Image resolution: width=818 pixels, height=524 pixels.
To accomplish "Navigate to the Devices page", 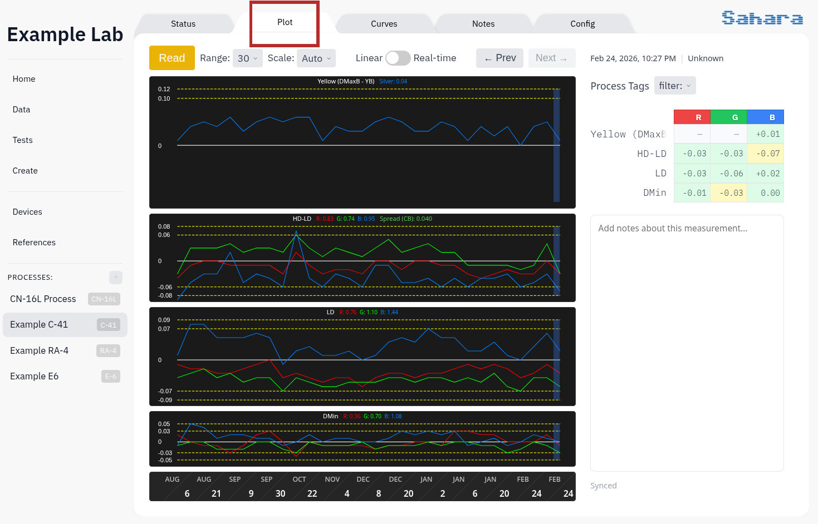I will tap(27, 211).
